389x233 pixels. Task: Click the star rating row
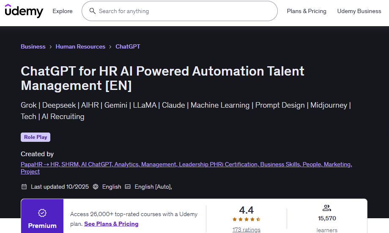247,219
